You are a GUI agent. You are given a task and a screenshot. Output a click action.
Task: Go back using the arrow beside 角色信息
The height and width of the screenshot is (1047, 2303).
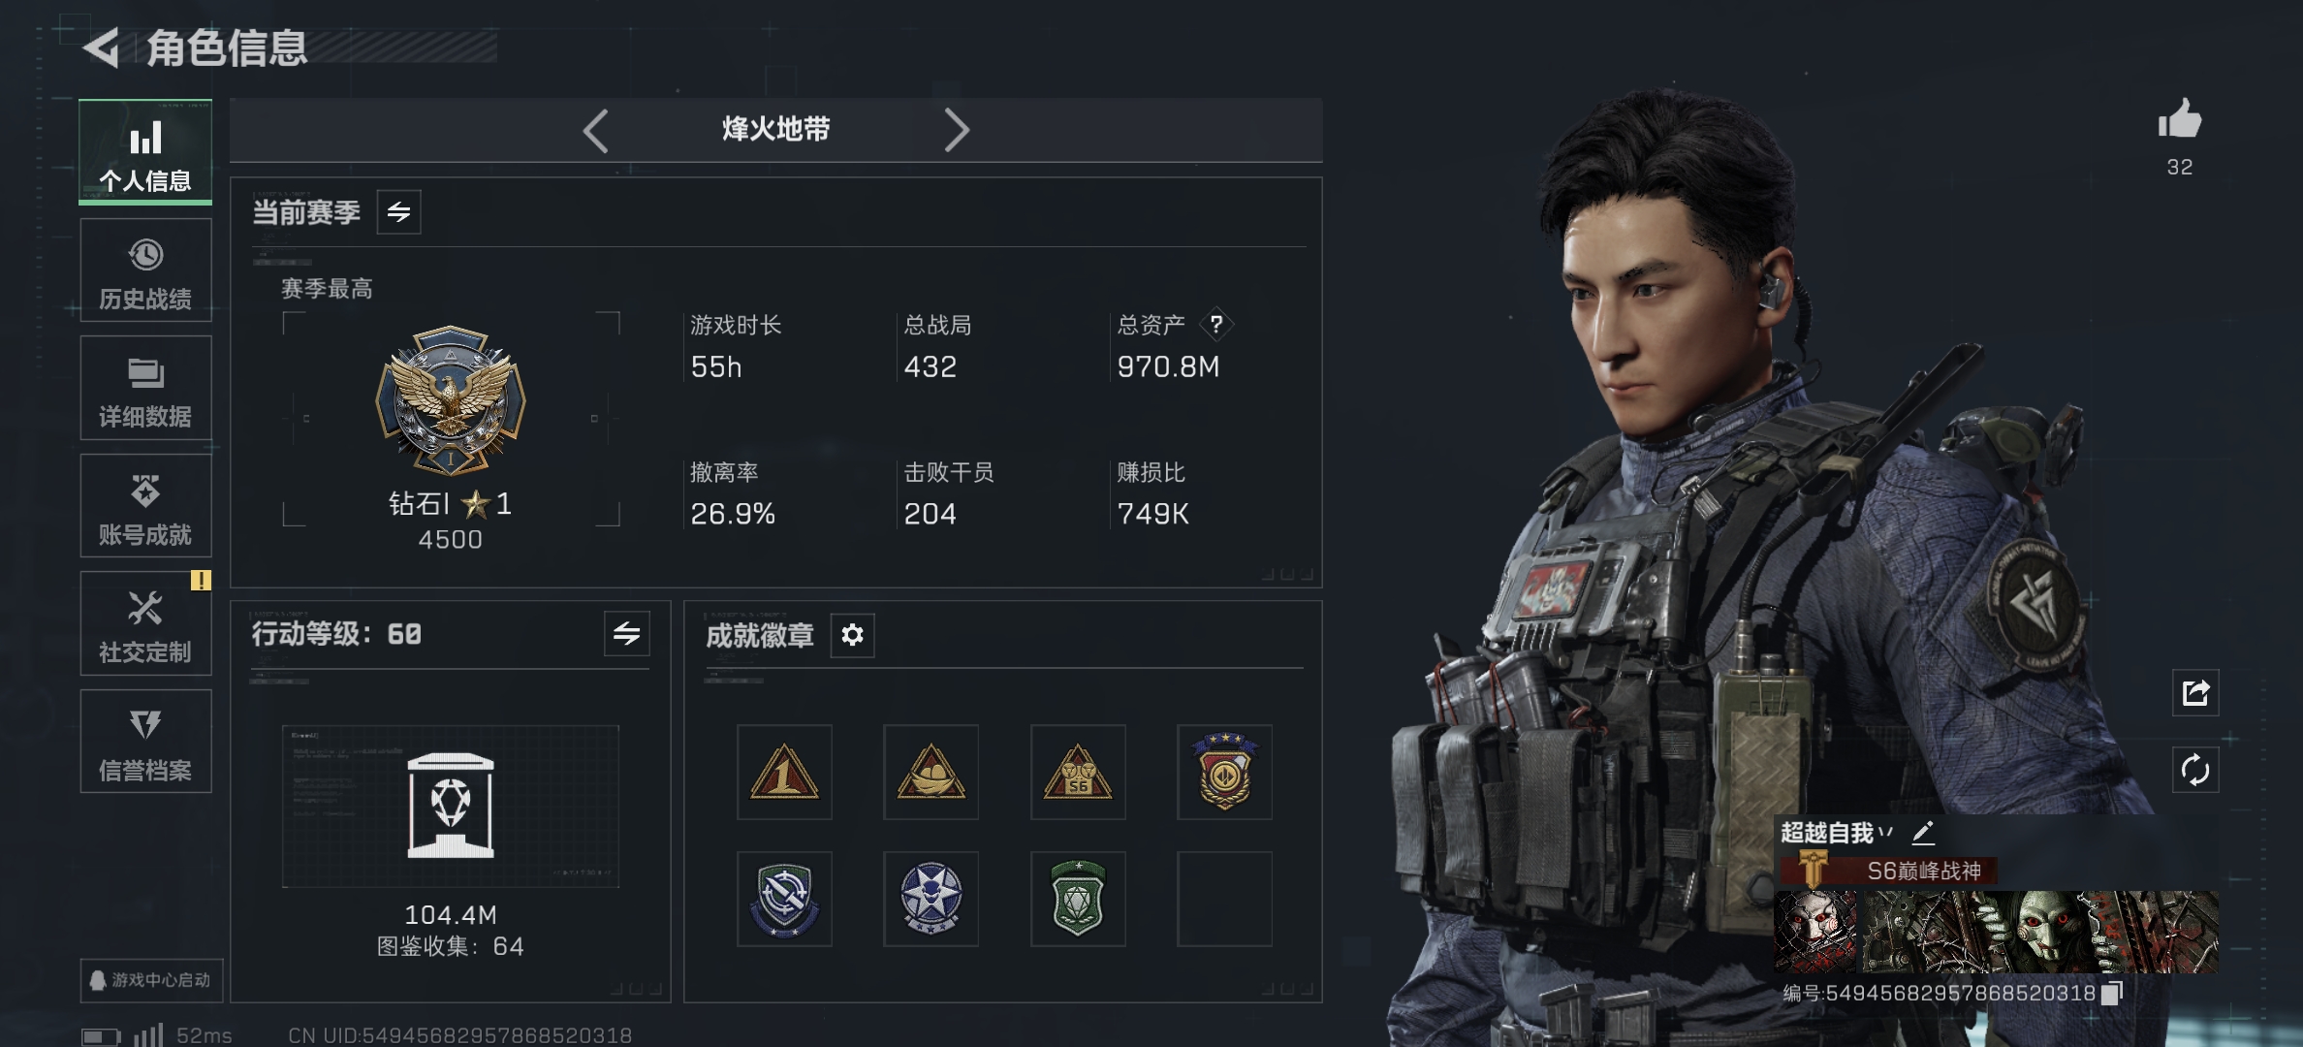pos(101,48)
